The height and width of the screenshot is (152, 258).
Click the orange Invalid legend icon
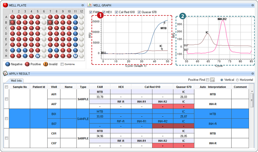click(x=46, y=64)
